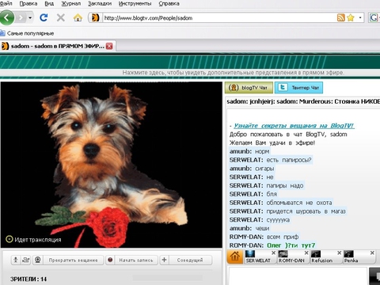Click the red record dot icon

[x=110, y=260]
